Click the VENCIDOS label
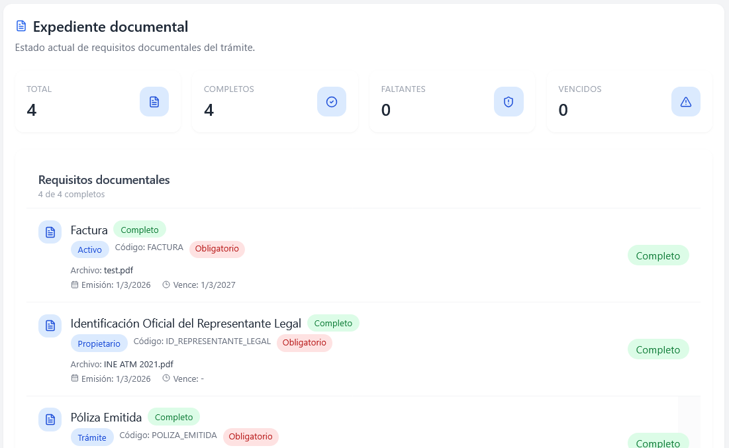The width and height of the screenshot is (729, 448). point(580,89)
